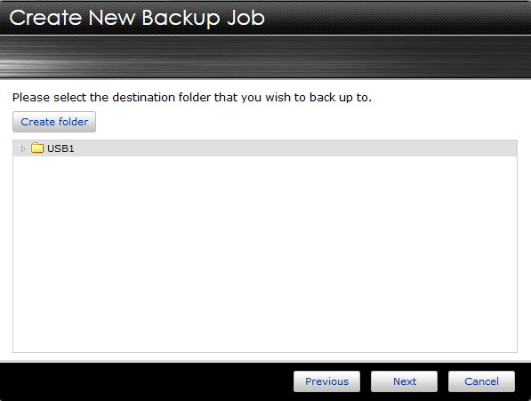Expand the USB1 folder tree arrow
The width and height of the screenshot is (531, 401).
(x=23, y=148)
